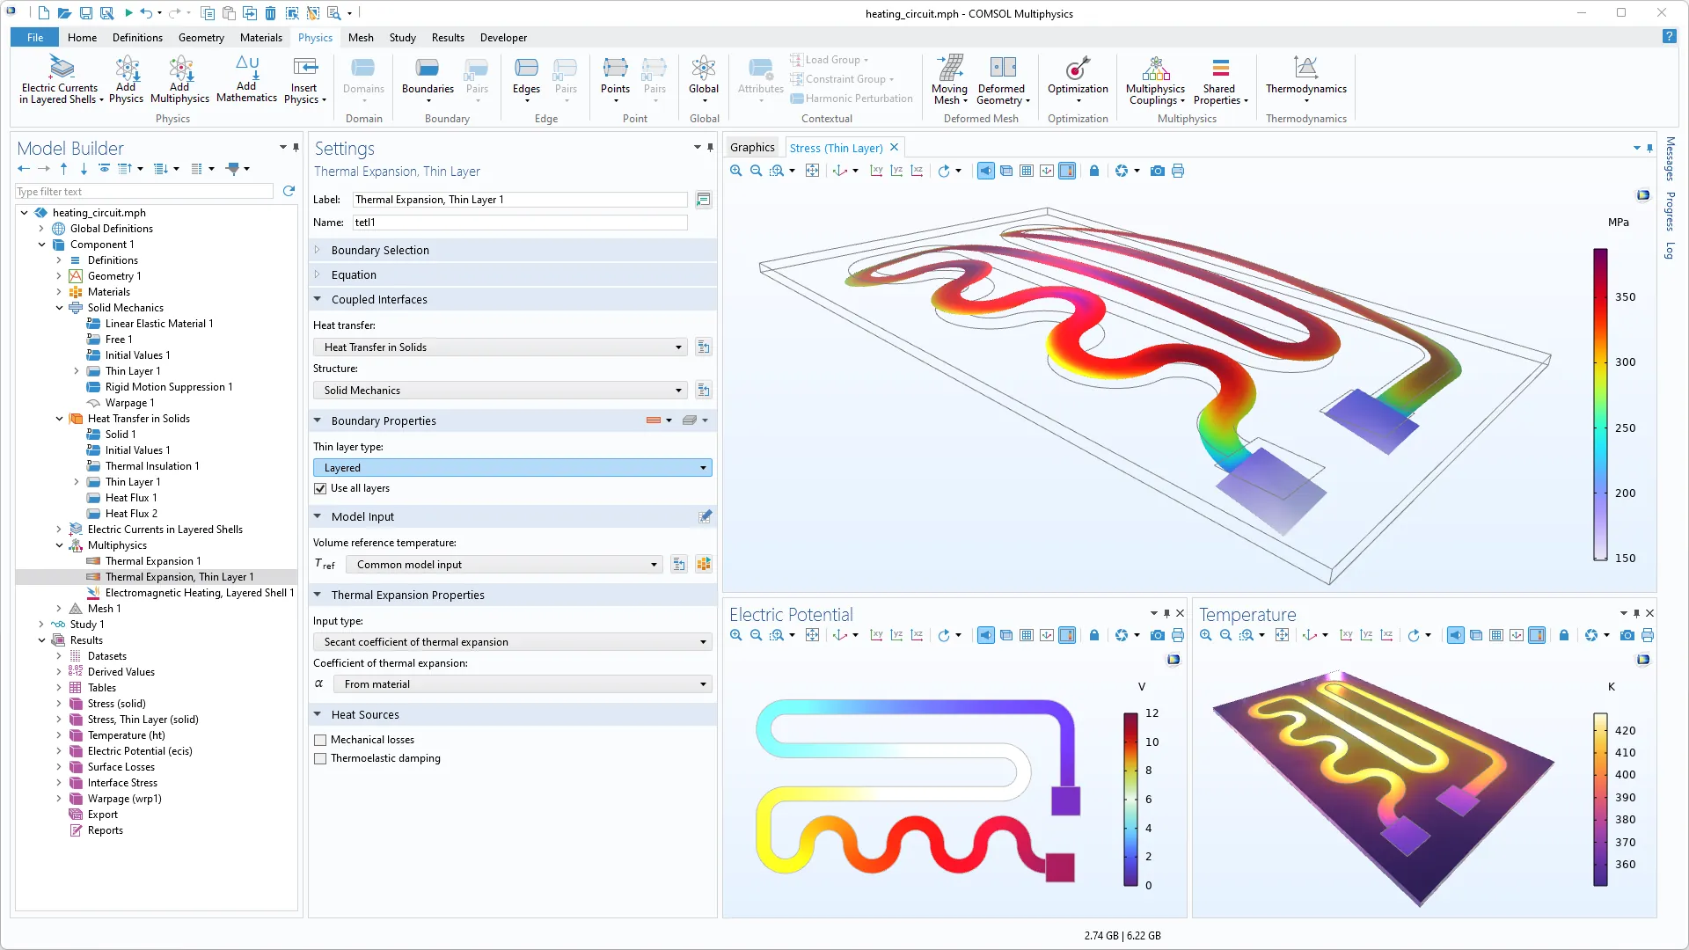Switch to the Graphics tab
This screenshot has height=950, width=1689.
pos(752,148)
